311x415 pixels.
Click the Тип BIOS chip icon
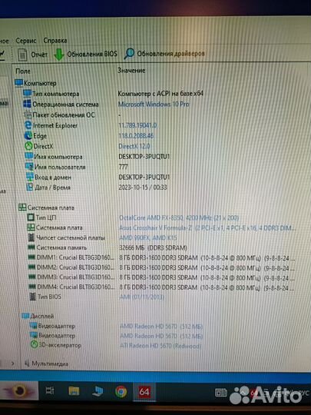32,297
